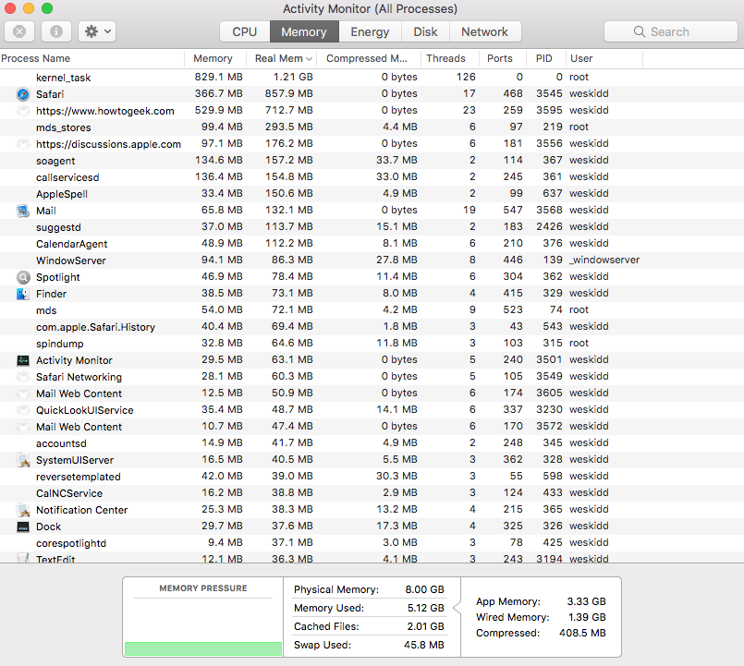Select the CalendarAgent process

(372, 243)
